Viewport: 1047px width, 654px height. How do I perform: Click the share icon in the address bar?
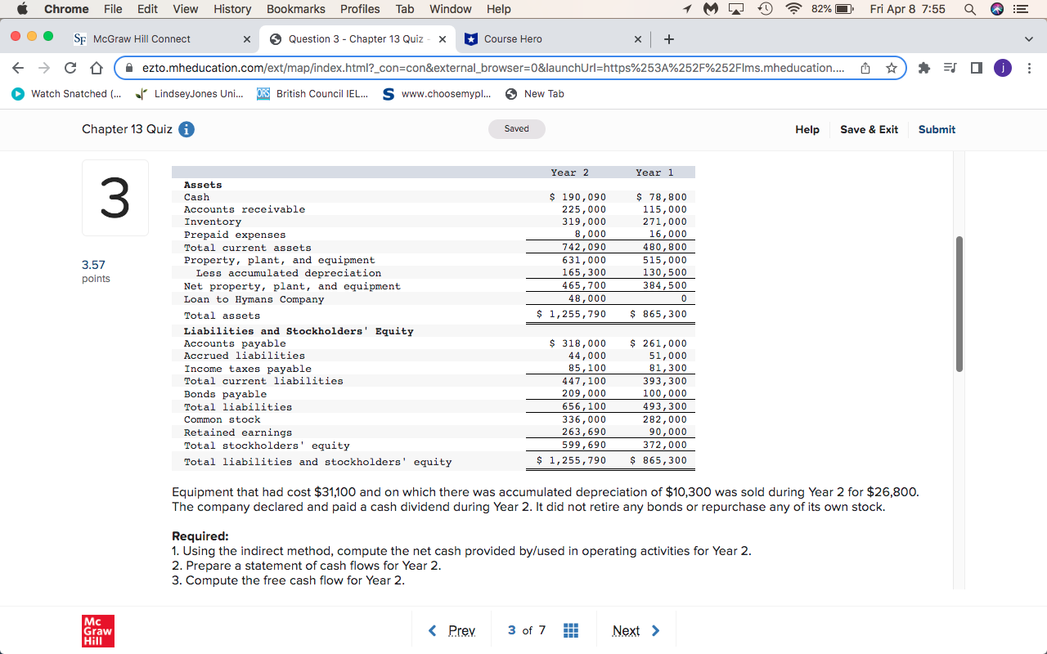pyautogui.click(x=865, y=69)
